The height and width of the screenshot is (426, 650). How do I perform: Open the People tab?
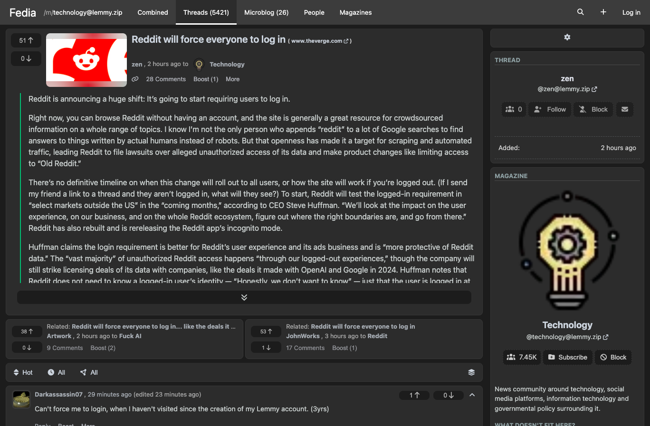point(314,12)
